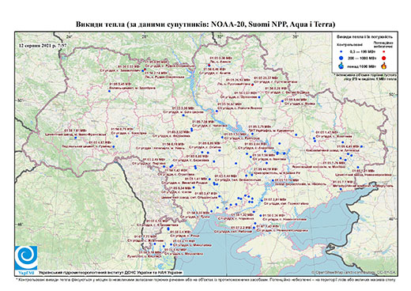This screenshot has height=291, width=411.
Task: Select the red marker north of Kyiv reservoir
Action: [x=209, y=65]
